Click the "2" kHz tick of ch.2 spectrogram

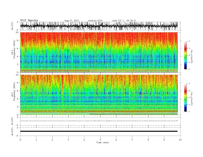pos(18,107)
